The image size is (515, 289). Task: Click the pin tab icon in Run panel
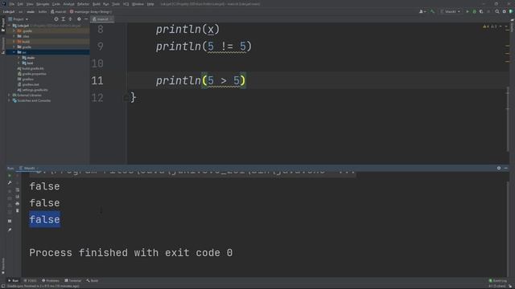pyautogui.click(x=10, y=230)
